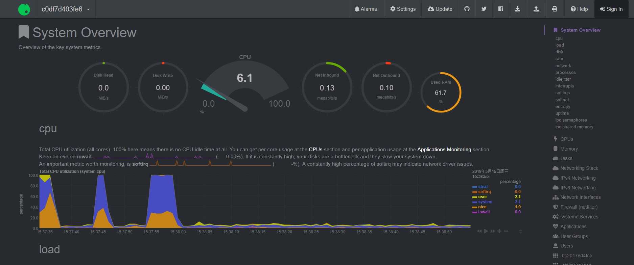634x265 pixels.
Task: Click the 0c2017ed4fc5 grid icon
Action: tap(555, 256)
